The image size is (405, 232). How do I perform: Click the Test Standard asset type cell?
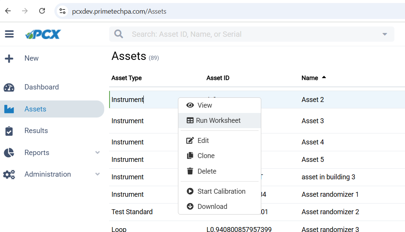point(132,212)
